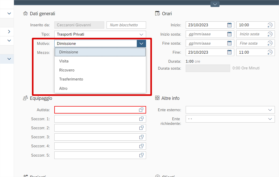Open the clock picker for Fine sosta
Image resolution: width=279 pixels, height=177 pixels.
click(x=270, y=43)
